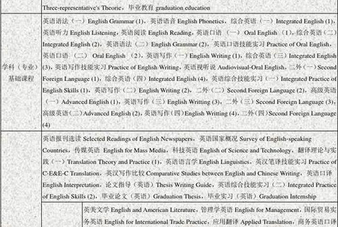Click "English Grammar (2)" text
The width and height of the screenshot is (338, 227).
click(x=179, y=44)
